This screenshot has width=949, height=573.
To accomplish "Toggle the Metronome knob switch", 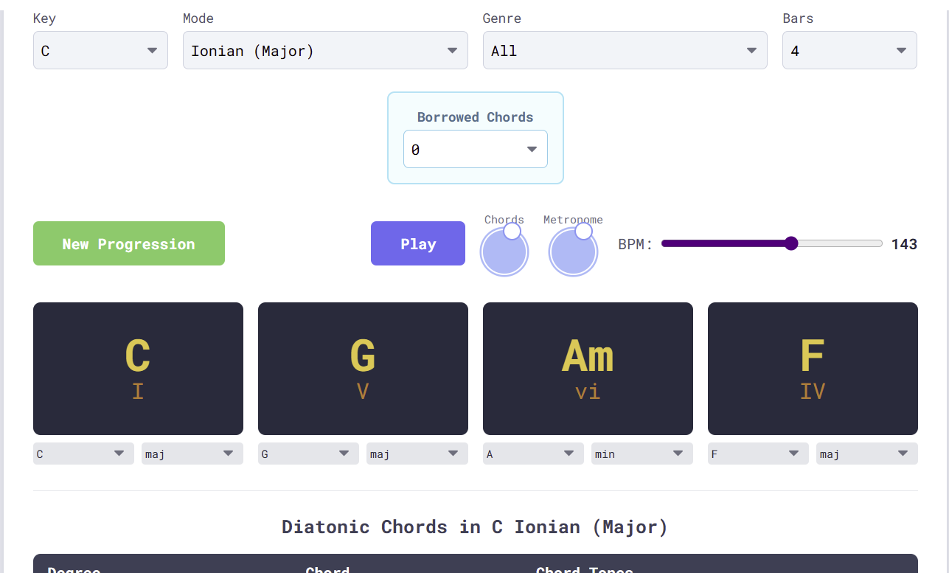I will (x=573, y=251).
